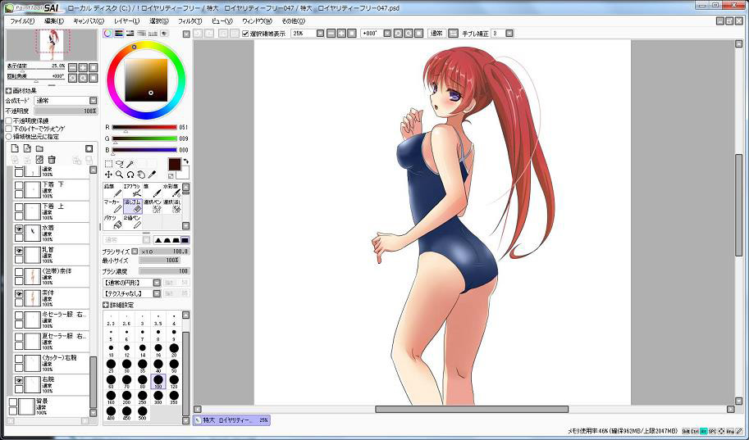Expand the 詳細設定 advanced settings section
The height and width of the screenshot is (440, 749).
105,304
